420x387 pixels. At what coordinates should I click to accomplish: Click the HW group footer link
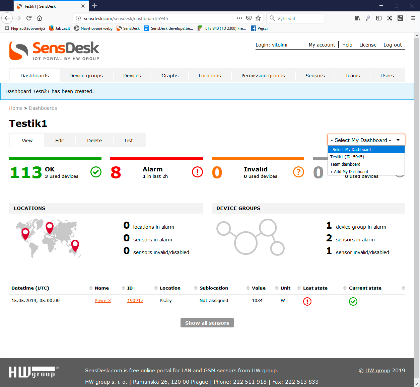pos(378,370)
